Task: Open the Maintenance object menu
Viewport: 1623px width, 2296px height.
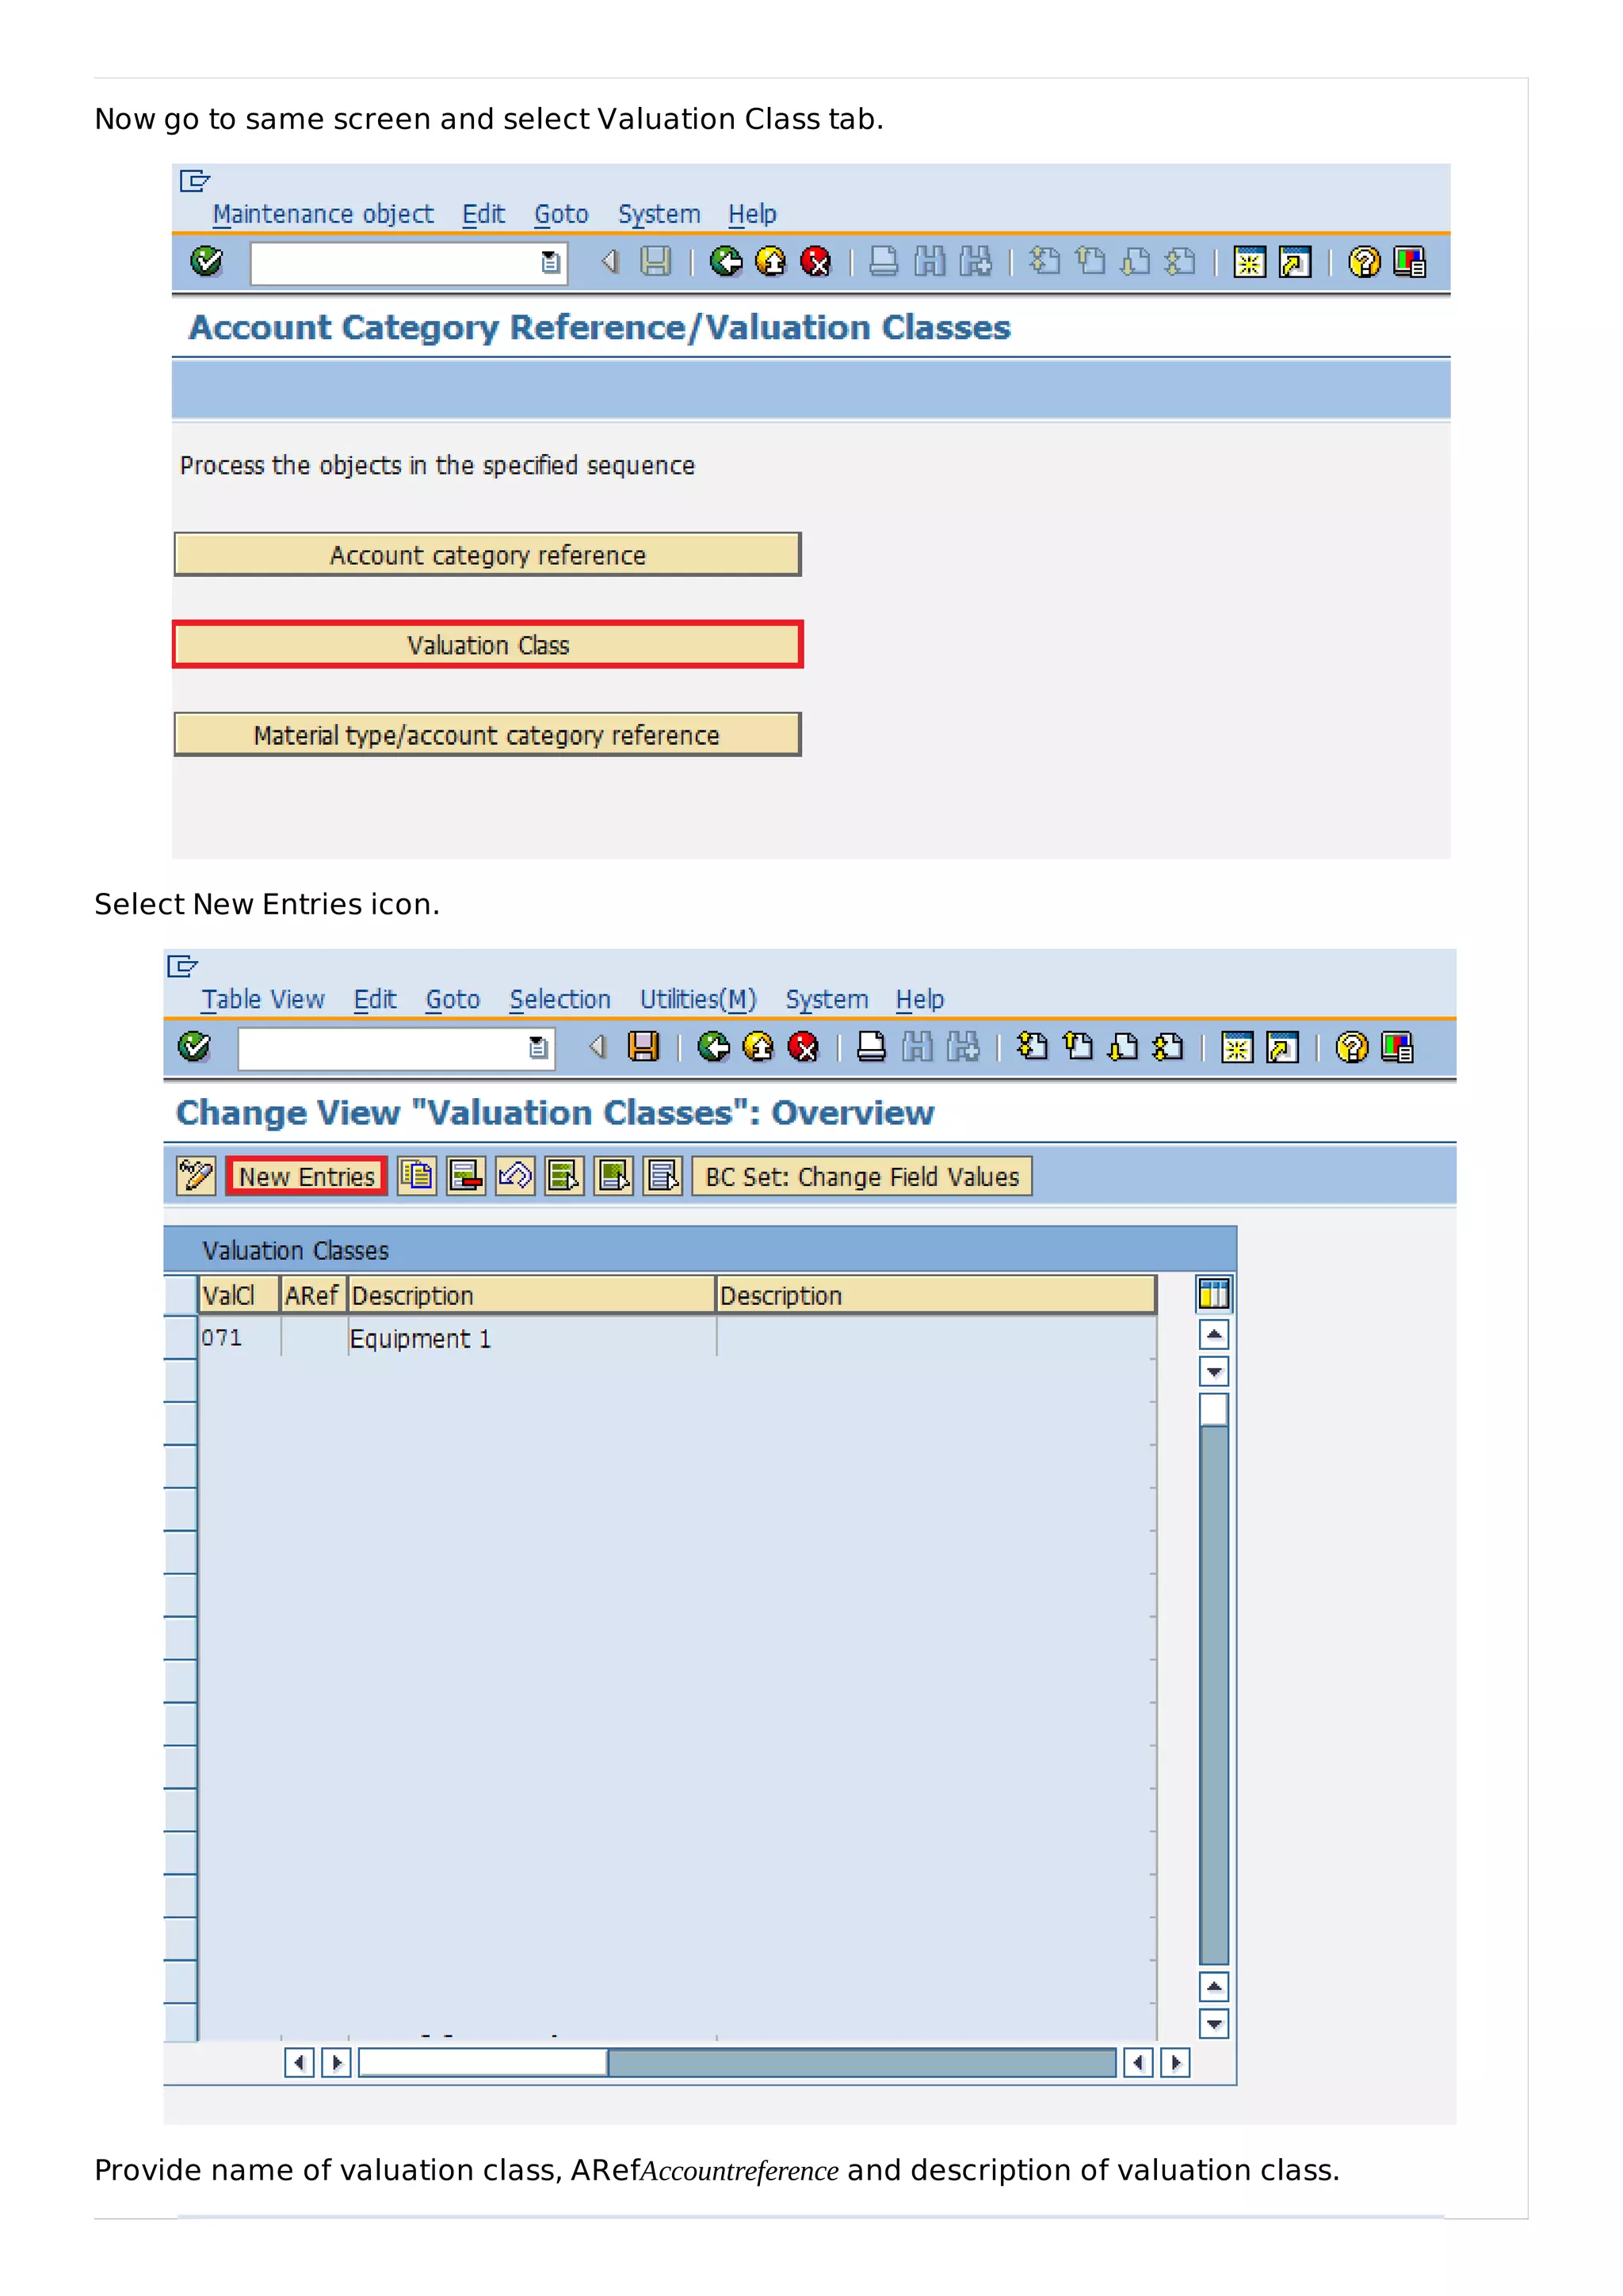Action: [323, 214]
